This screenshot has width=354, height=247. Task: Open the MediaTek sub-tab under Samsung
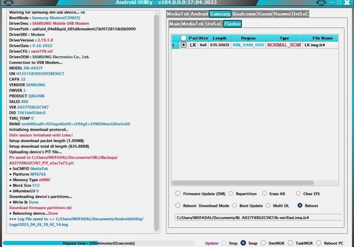[193, 24]
